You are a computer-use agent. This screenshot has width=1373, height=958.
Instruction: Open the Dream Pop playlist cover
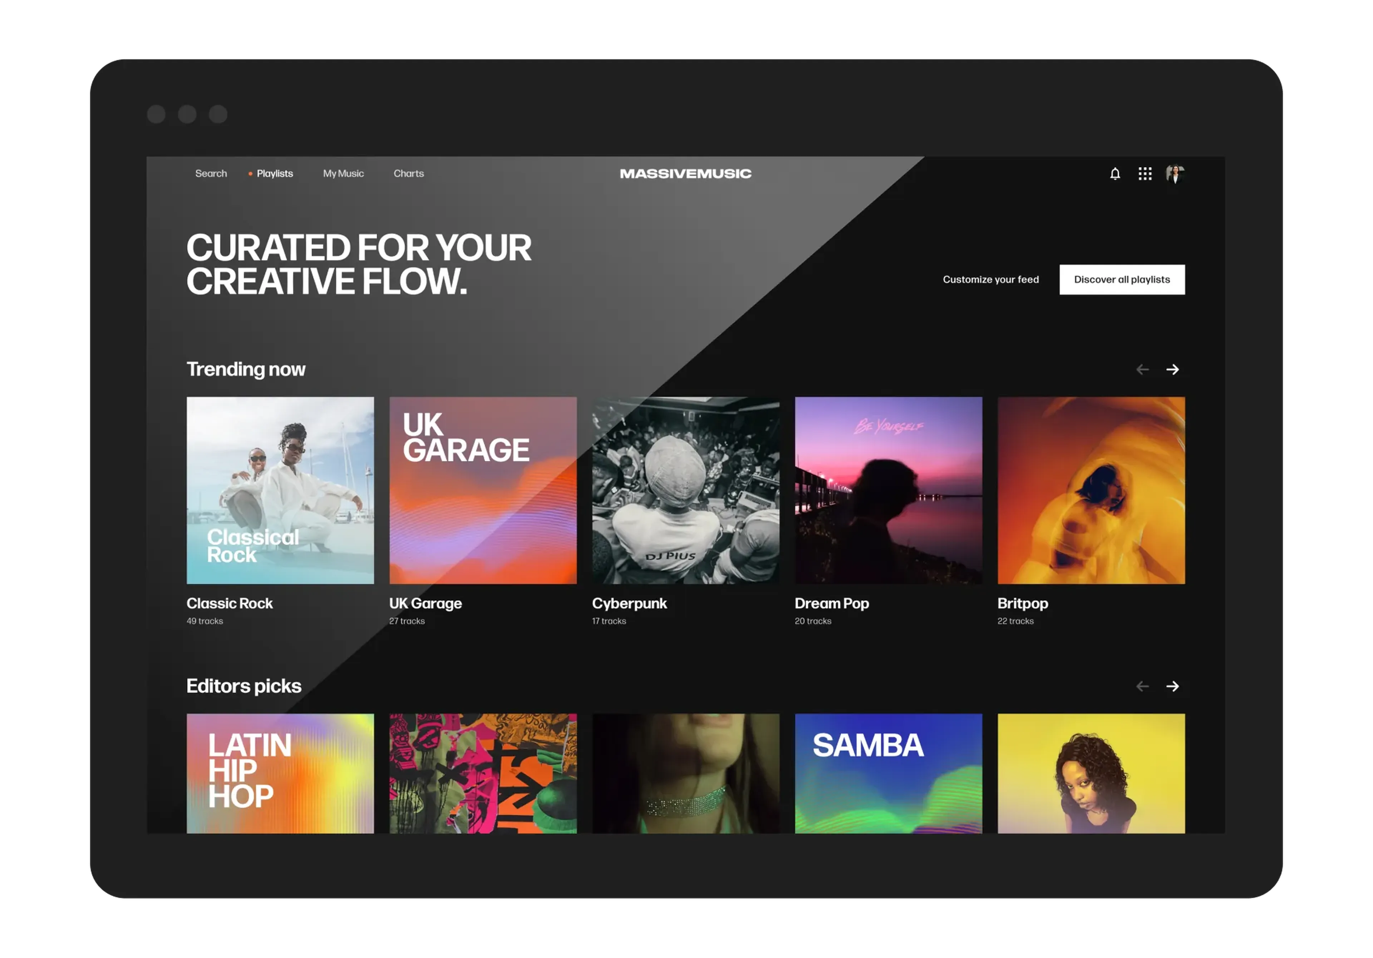pyautogui.click(x=888, y=490)
